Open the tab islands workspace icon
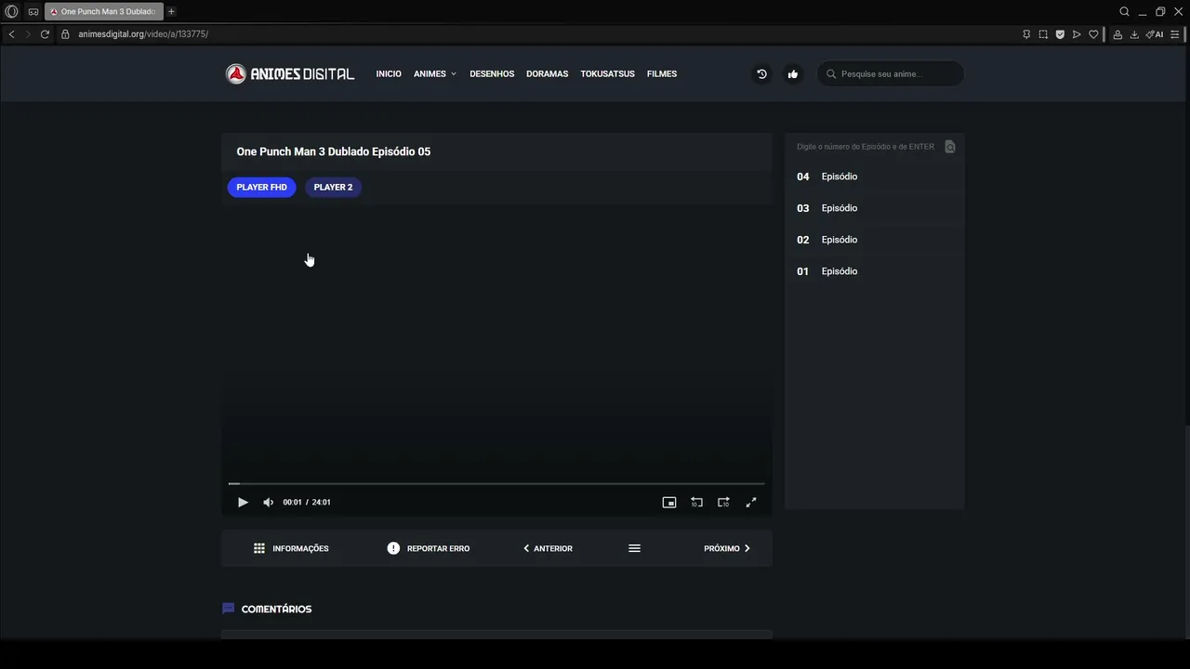 33,11
